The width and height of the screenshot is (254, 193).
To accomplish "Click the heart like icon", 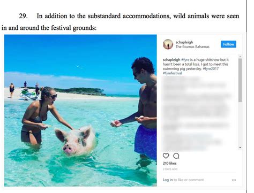I will (x=166, y=156).
